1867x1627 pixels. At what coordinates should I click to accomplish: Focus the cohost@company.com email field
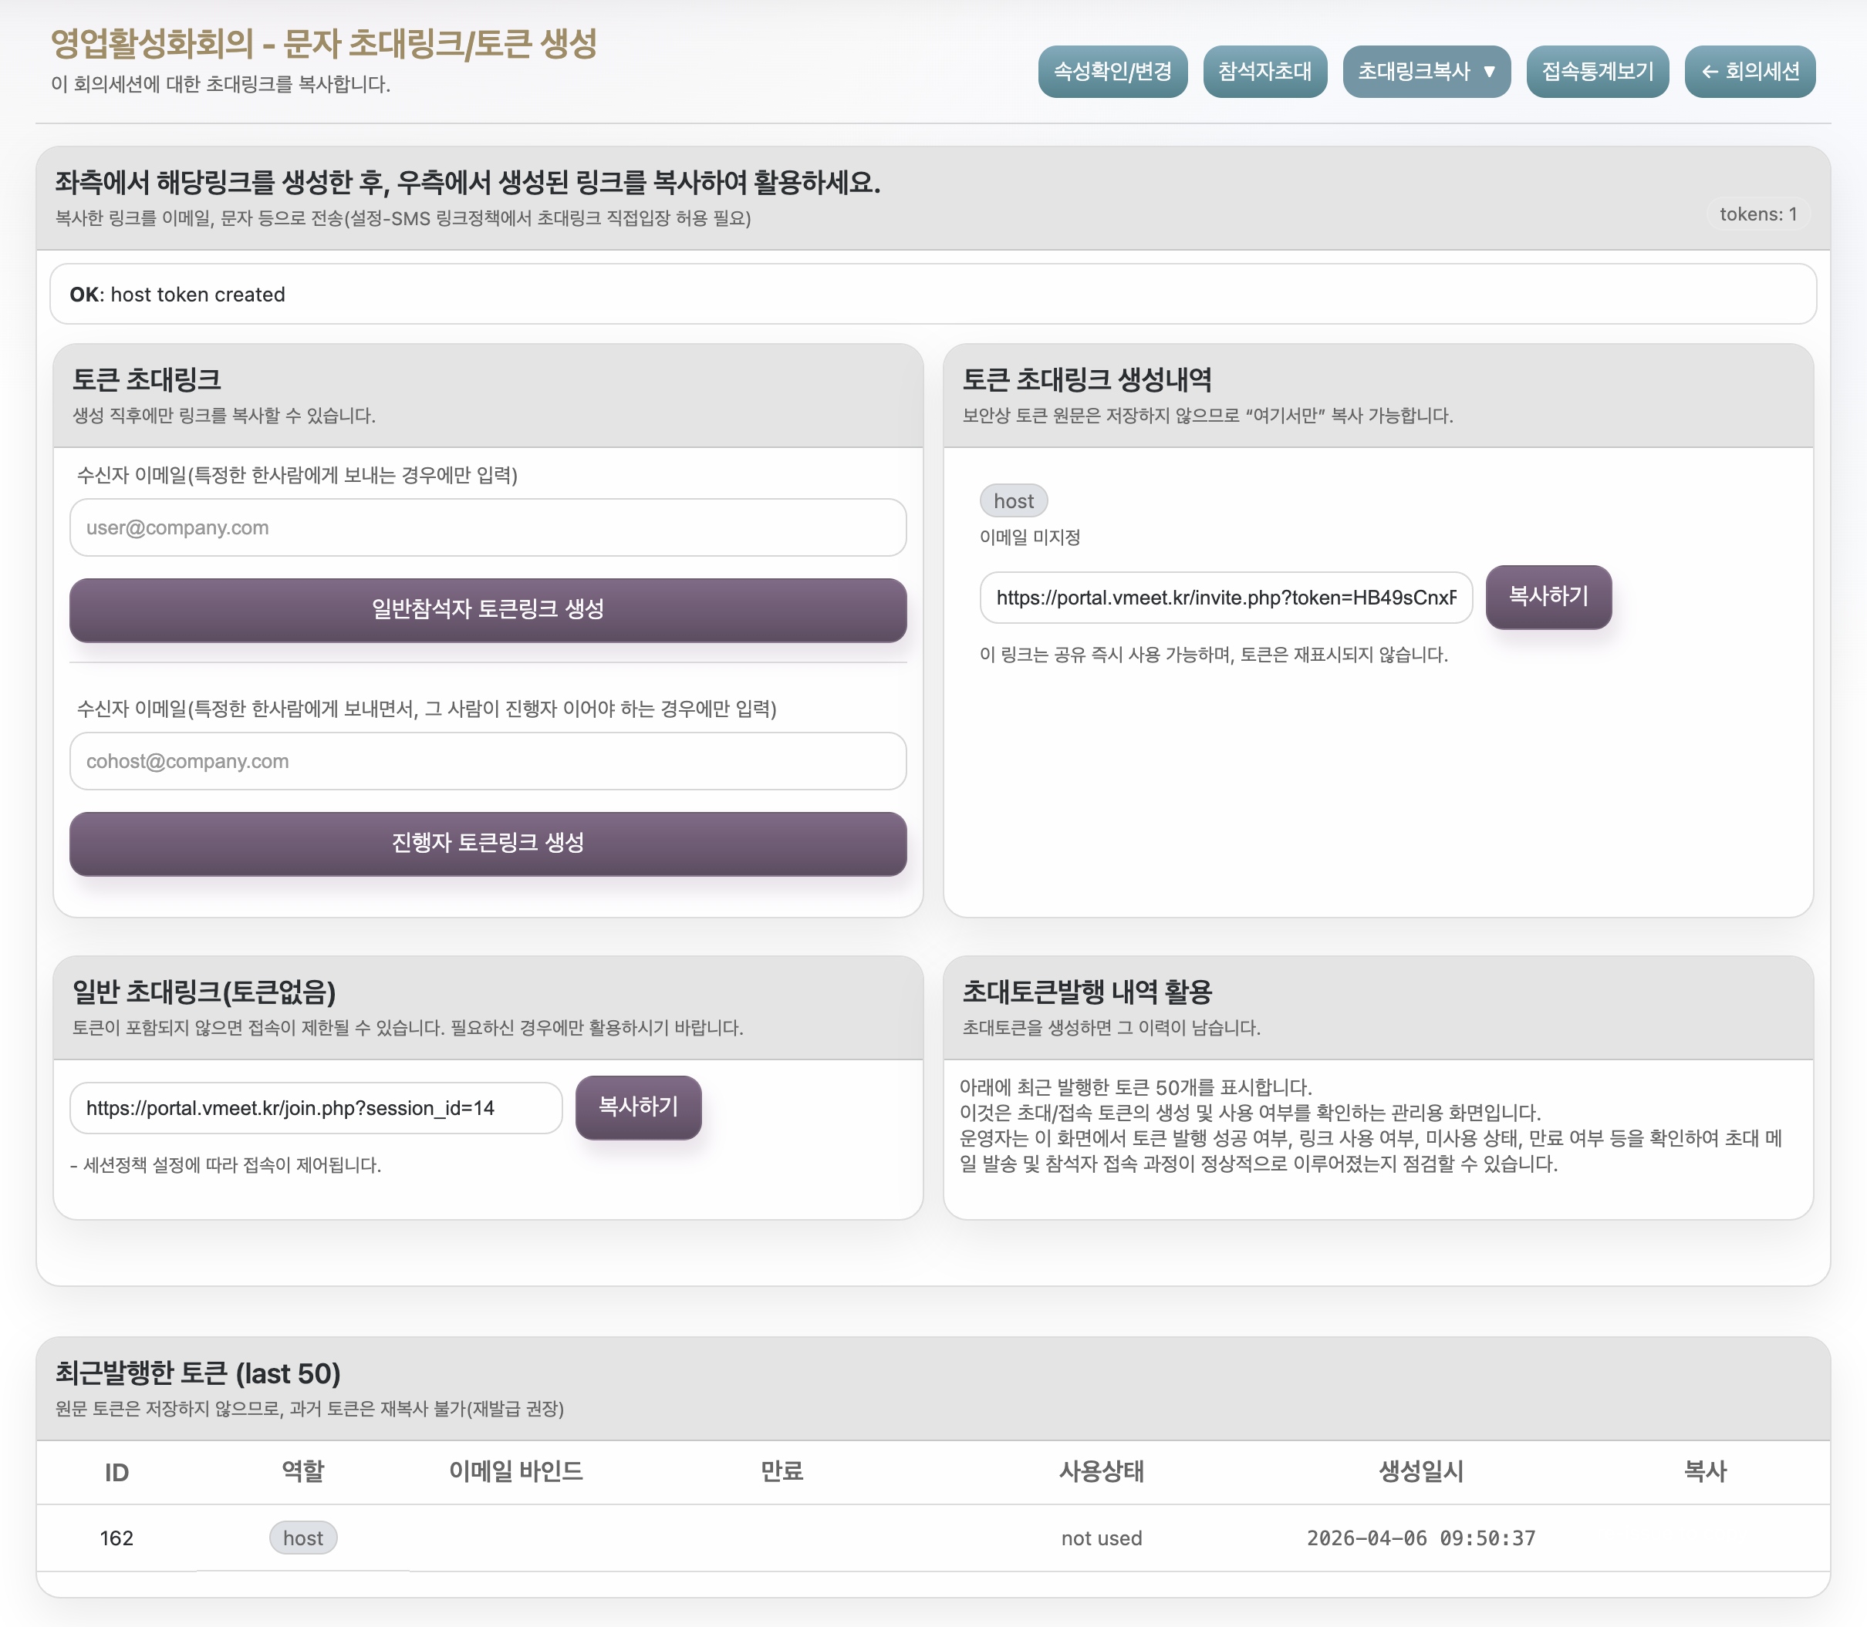coord(488,761)
